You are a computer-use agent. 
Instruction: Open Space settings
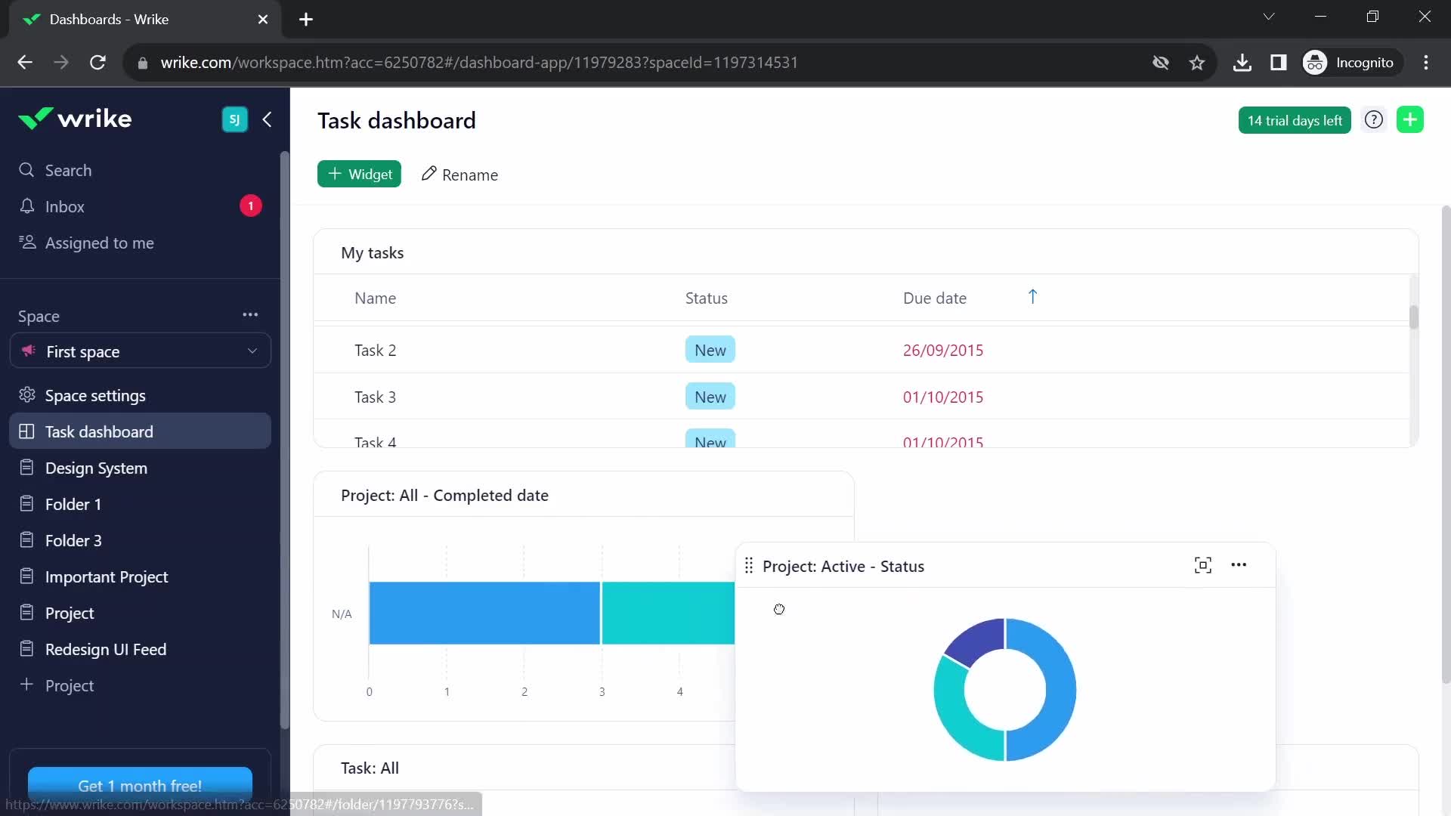click(140, 395)
